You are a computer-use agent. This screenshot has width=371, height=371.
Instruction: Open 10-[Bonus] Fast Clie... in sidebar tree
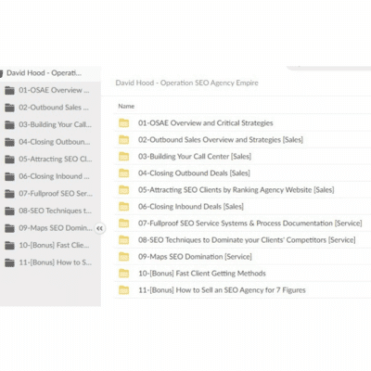(54, 245)
